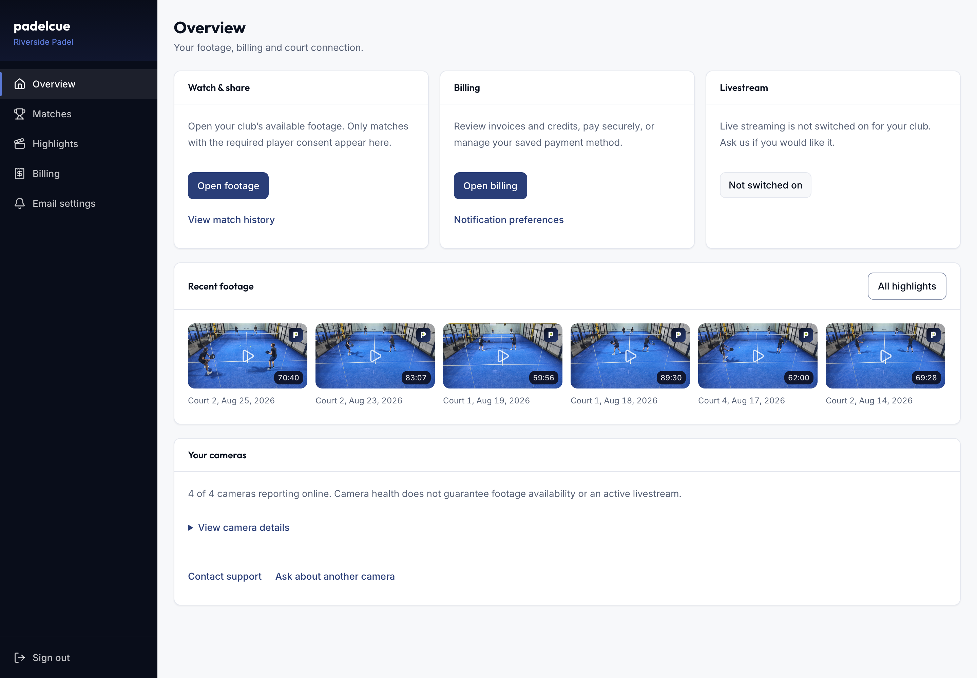Viewport: 977px width, 678px height.
Task: Click the Overview home icon in sidebar
Action: [20, 84]
